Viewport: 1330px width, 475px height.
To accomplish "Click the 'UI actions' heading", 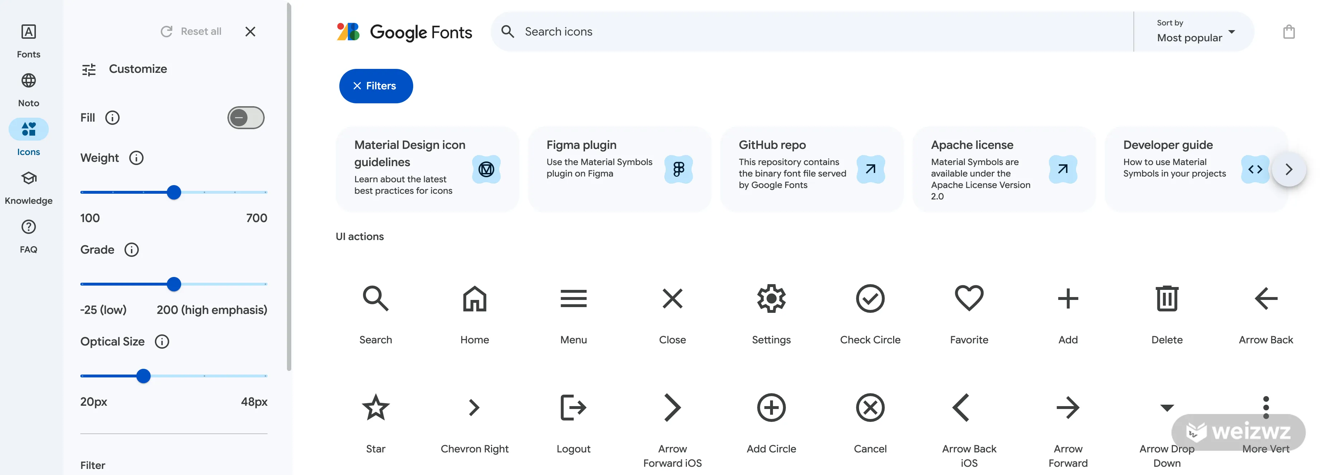I will tap(360, 236).
